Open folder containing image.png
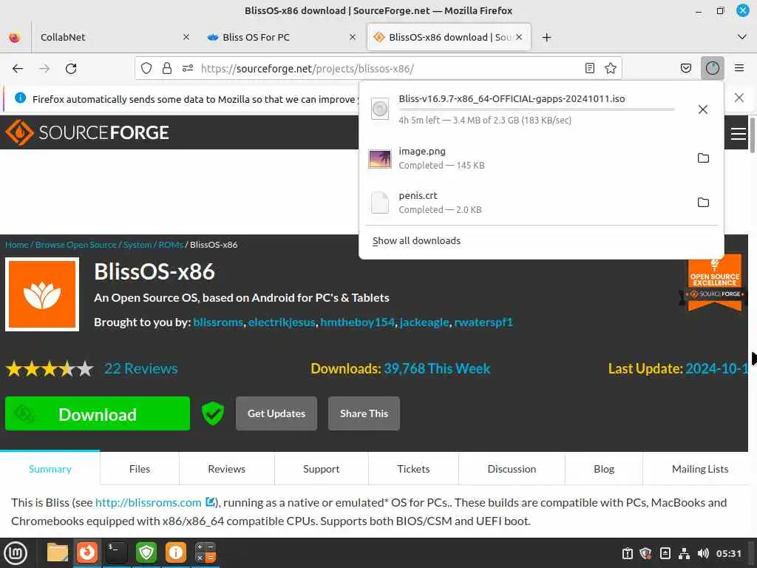Viewport: 757px width, 568px height. click(x=703, y=158)
